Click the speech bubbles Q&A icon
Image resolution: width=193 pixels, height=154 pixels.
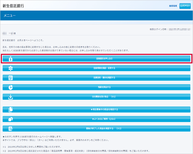[10, 119]
